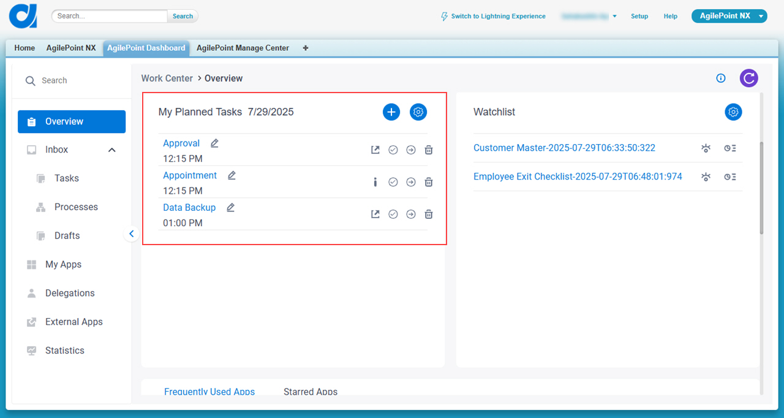Open Processes under Inbox

pyautogui.click(x=76, y=207)
